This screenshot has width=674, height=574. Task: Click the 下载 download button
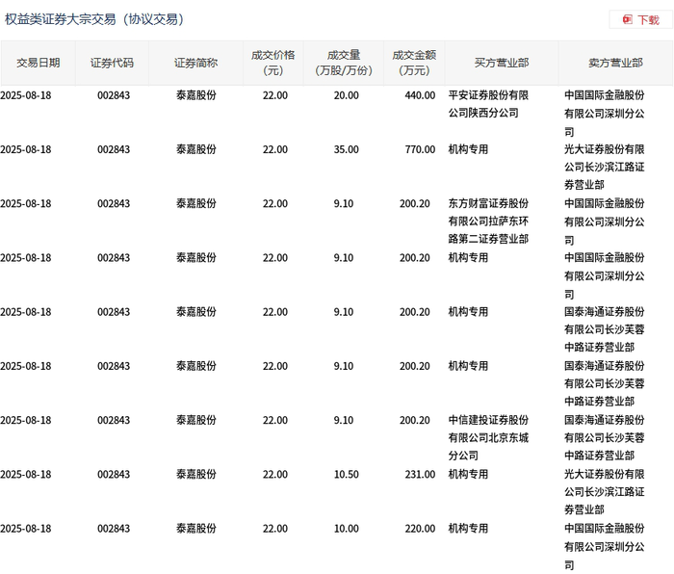point(641,20)
